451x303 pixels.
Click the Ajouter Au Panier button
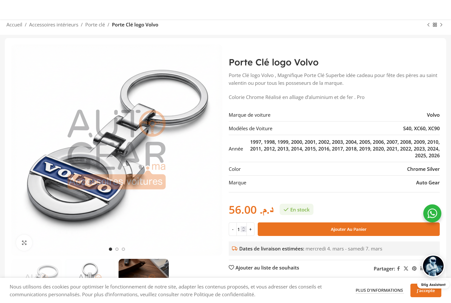pos(349,229)
